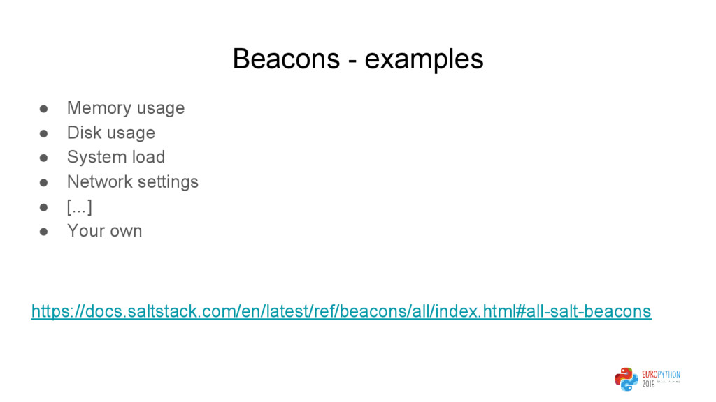Click the word Beacons in the title
The image size is (716, 402).
coord(286,59)
